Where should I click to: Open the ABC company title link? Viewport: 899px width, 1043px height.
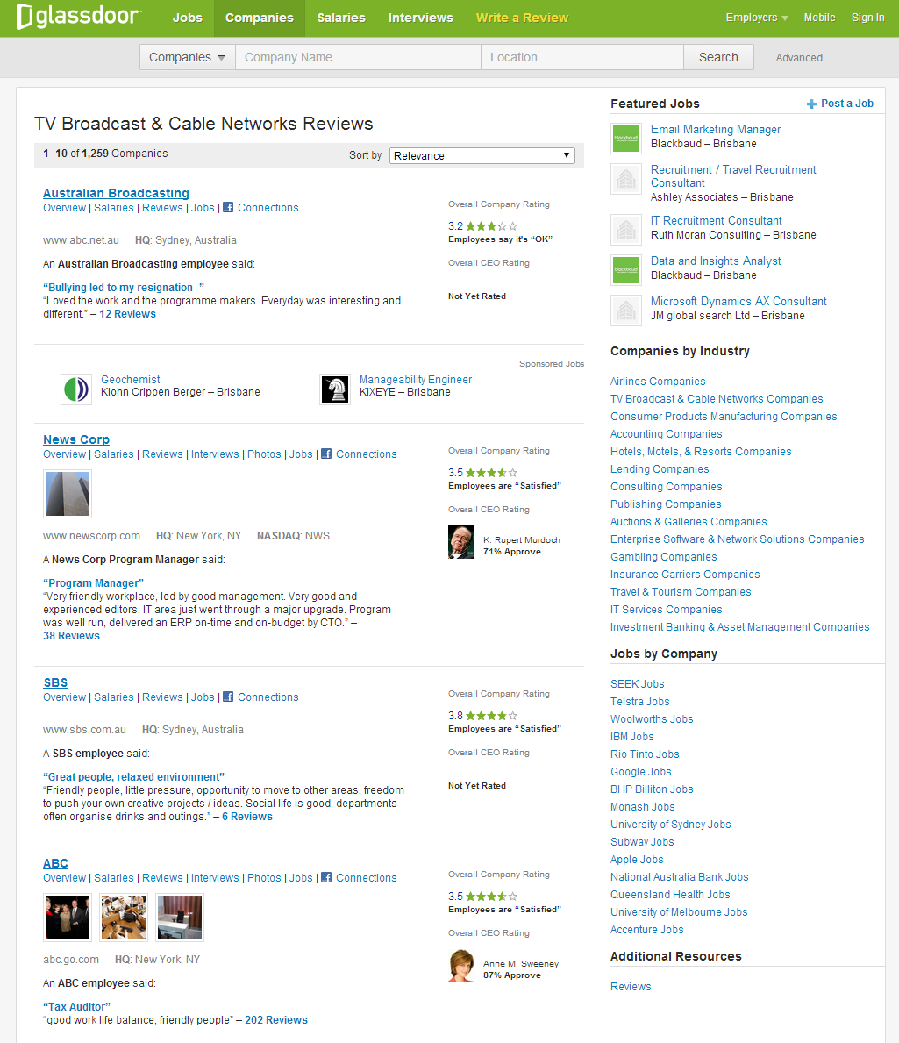[x=56, y=863]
